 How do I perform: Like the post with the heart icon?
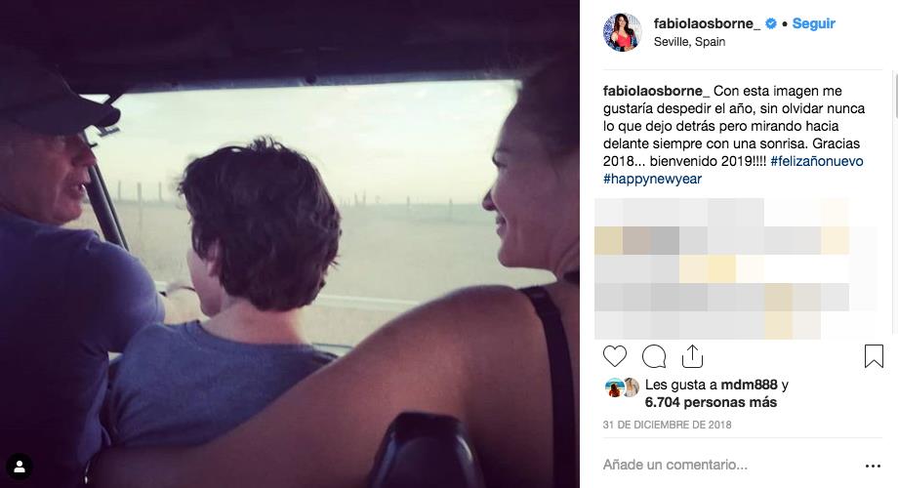[615, 356]
